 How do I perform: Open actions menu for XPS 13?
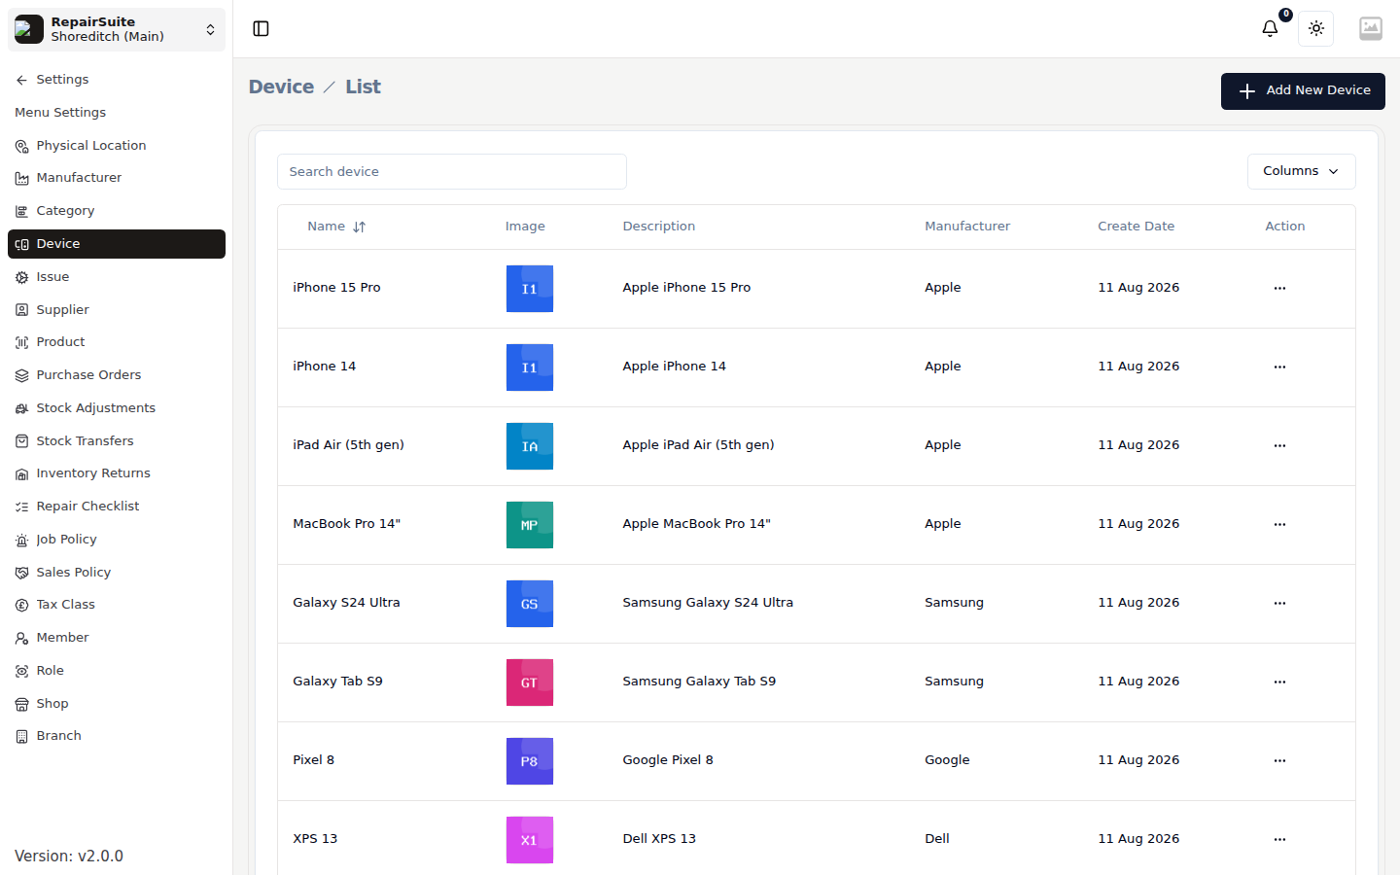point(1279,839)
